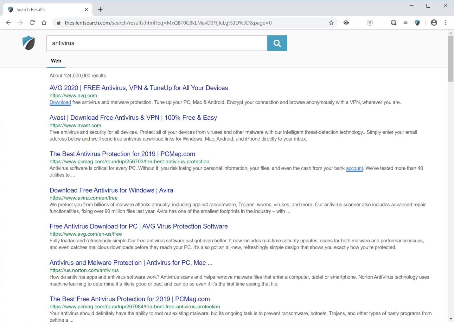Click the pcmag.com roundup/267984 URL text
The height and width of the screenshot is (322, 454).
tap(135, 306)
